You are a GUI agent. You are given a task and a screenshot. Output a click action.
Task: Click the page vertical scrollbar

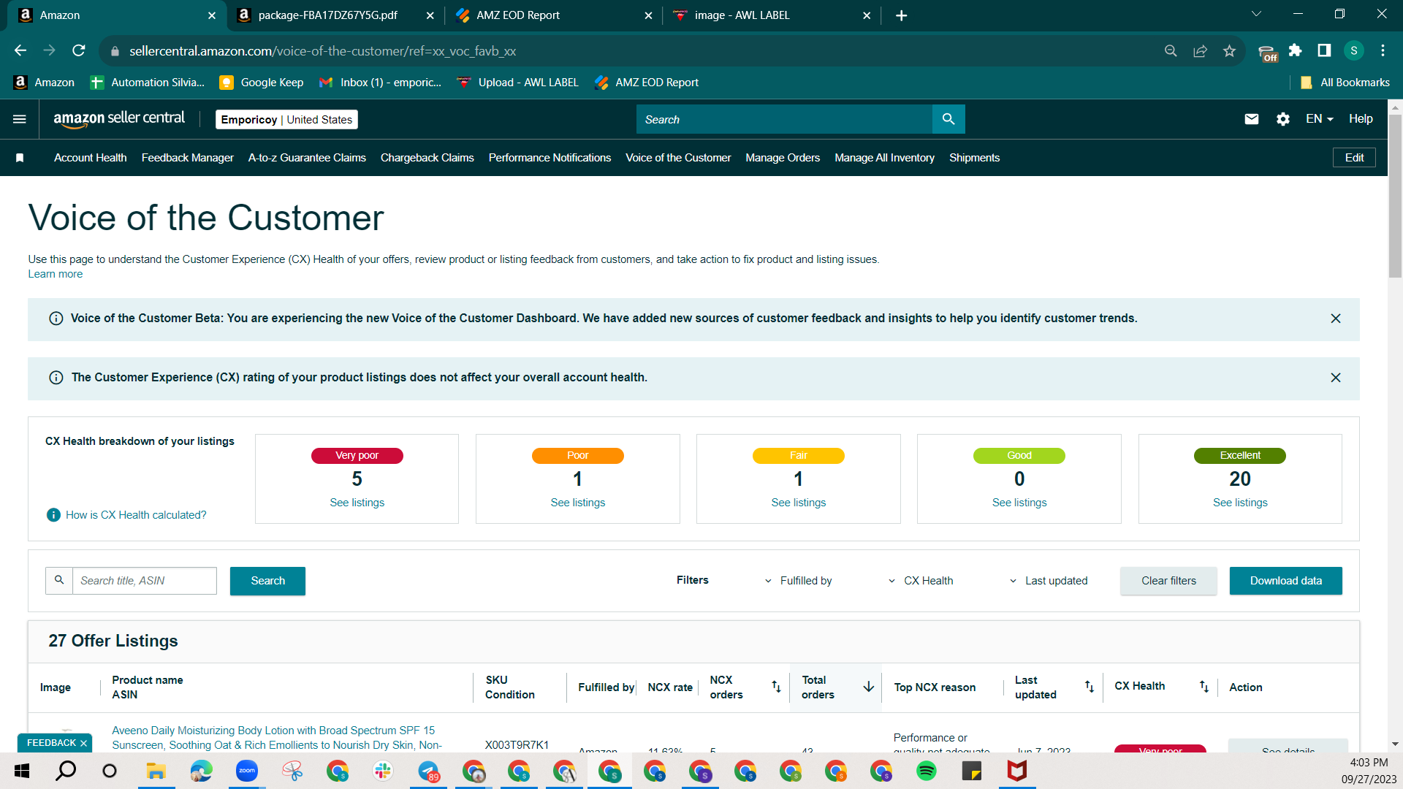[x=1395, y=197]
